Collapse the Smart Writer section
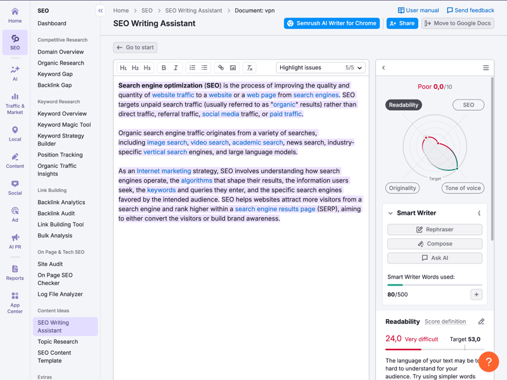 pyautogui.click(x=390, y=213)
